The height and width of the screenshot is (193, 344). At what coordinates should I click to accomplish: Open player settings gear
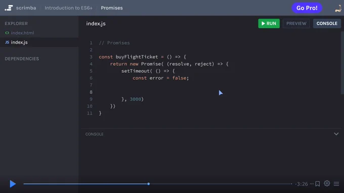pyautogui.click(x=327, y=183)
